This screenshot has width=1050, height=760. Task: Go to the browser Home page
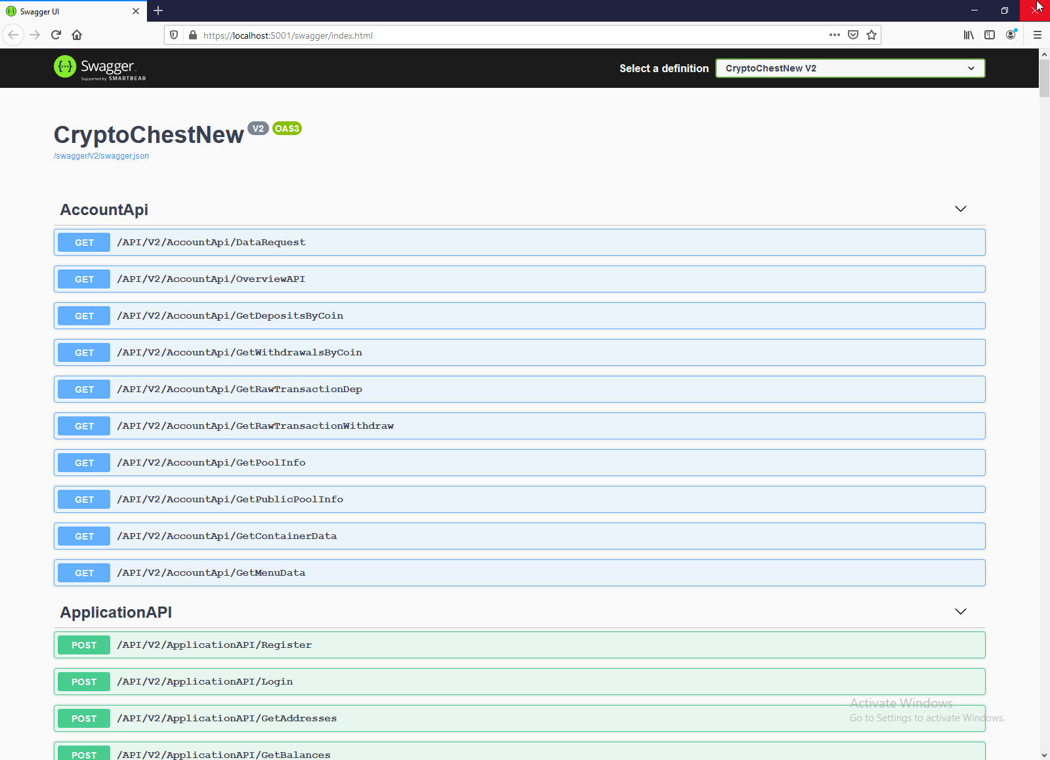(x=77, y=35)
